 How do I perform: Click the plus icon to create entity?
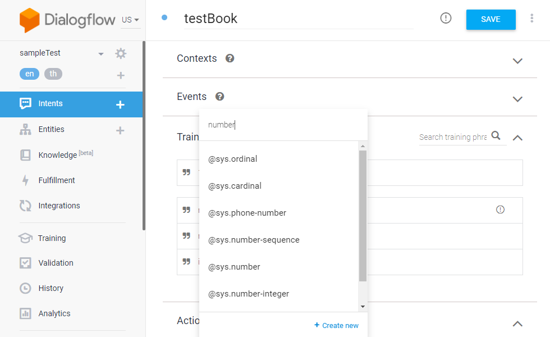120,130
